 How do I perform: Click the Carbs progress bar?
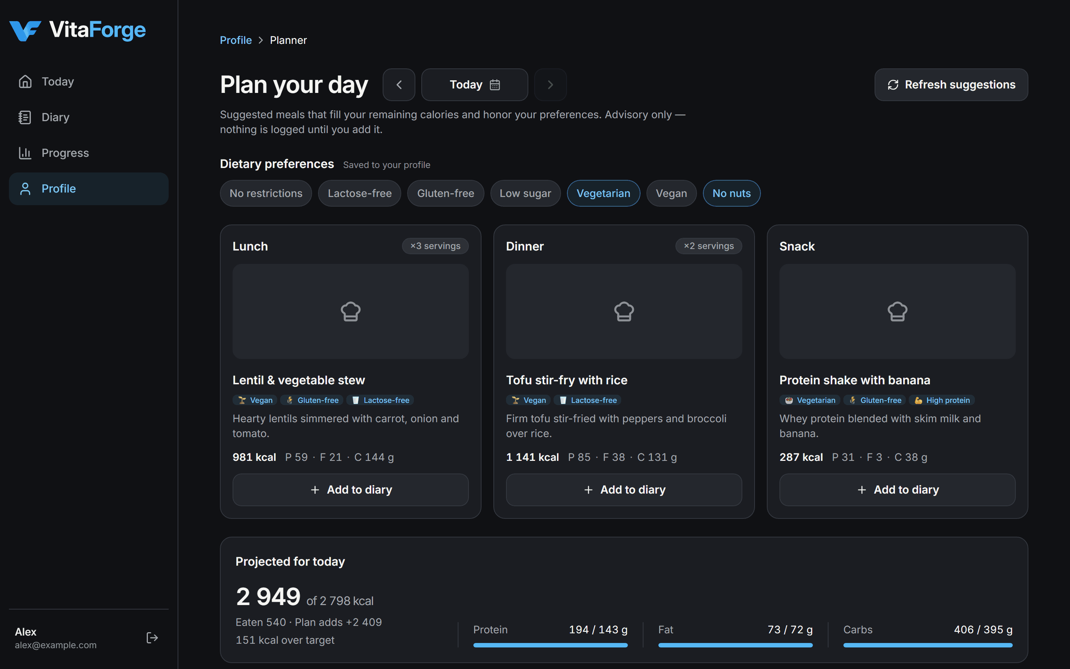coord(928,645)
